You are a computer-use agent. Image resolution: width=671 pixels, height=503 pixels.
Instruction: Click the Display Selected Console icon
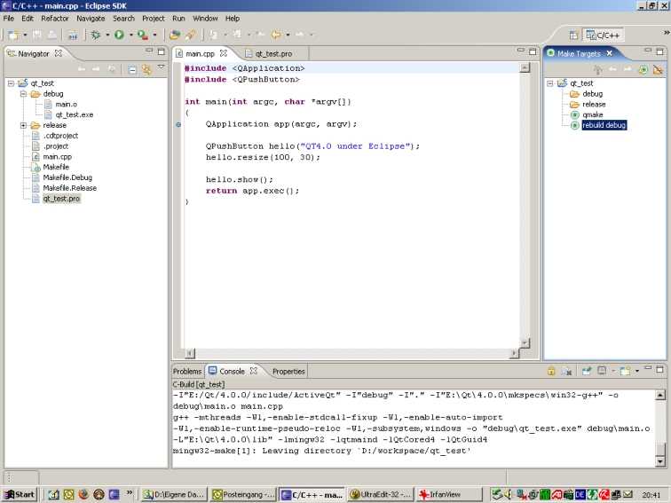click(x=602, y=371)
